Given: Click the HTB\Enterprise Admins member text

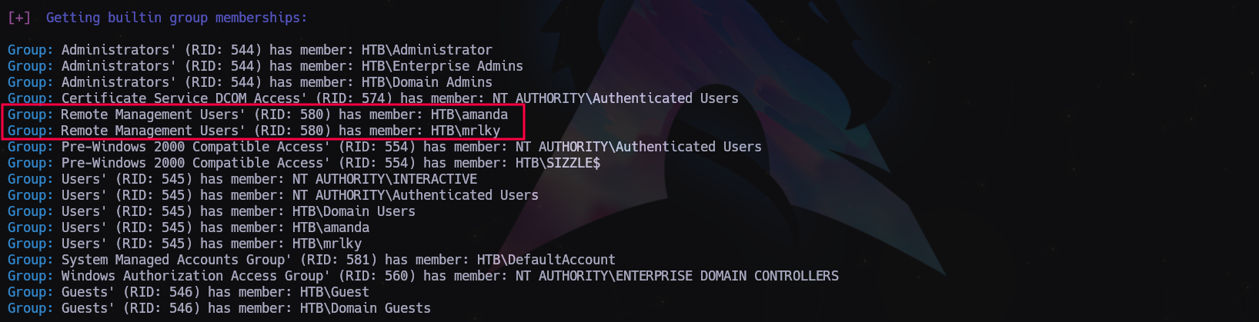Looking at the screenshot, I should (442, 66).
